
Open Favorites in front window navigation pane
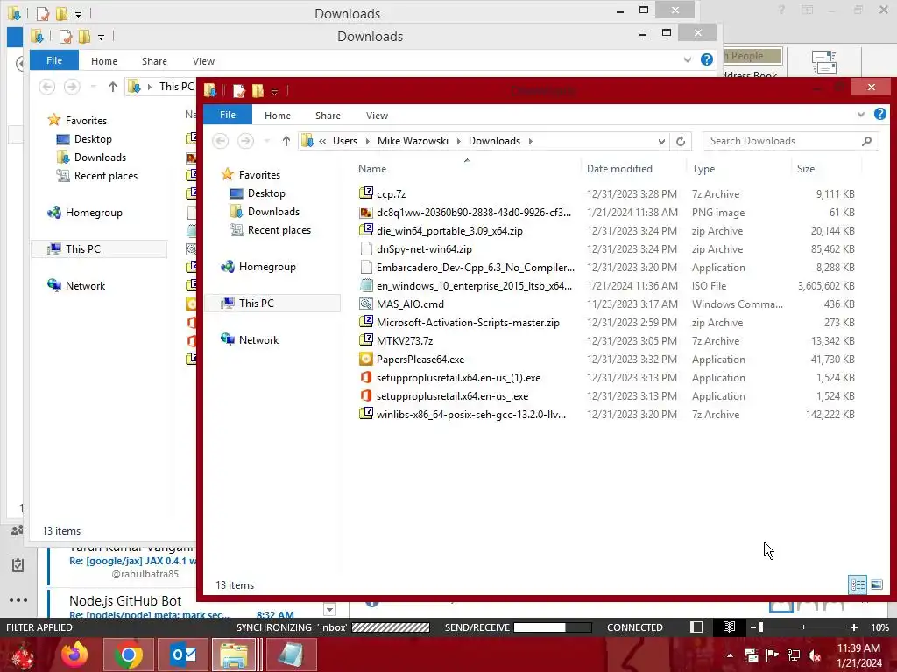pos(259,174)
